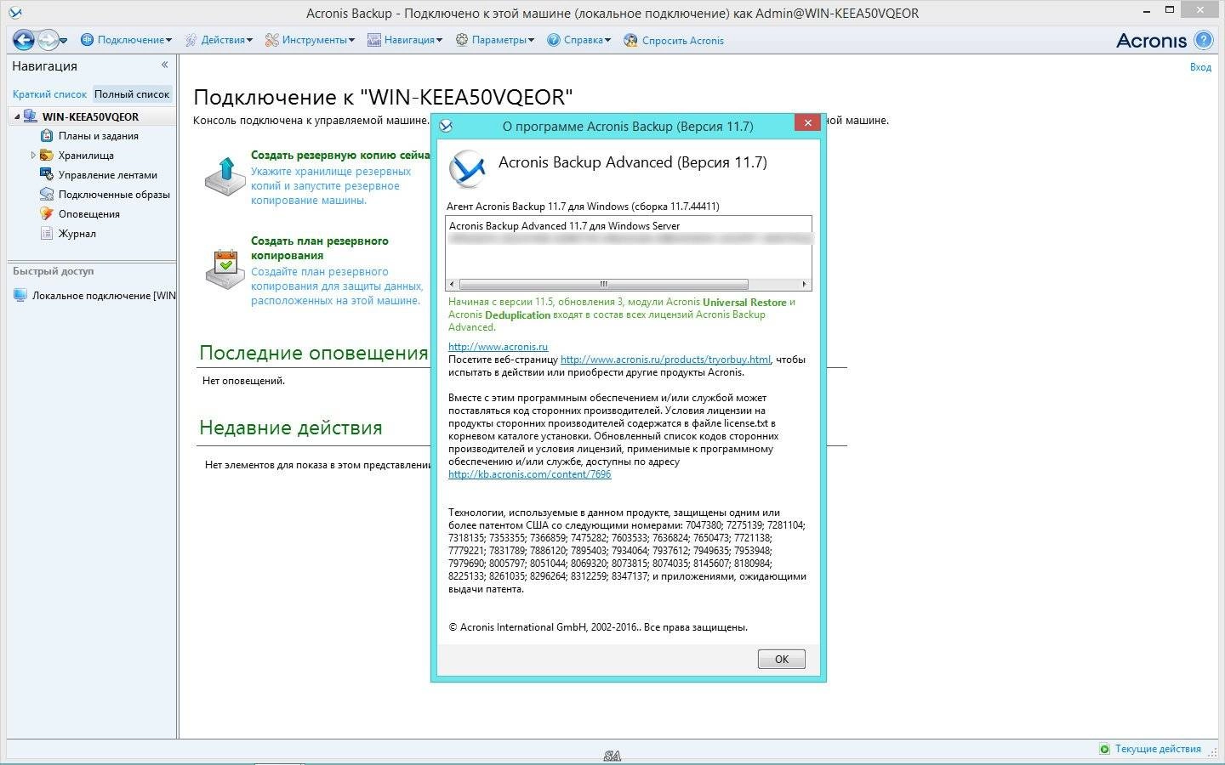
Task: Switch to the Полный список tab
Action: point(132,94)
